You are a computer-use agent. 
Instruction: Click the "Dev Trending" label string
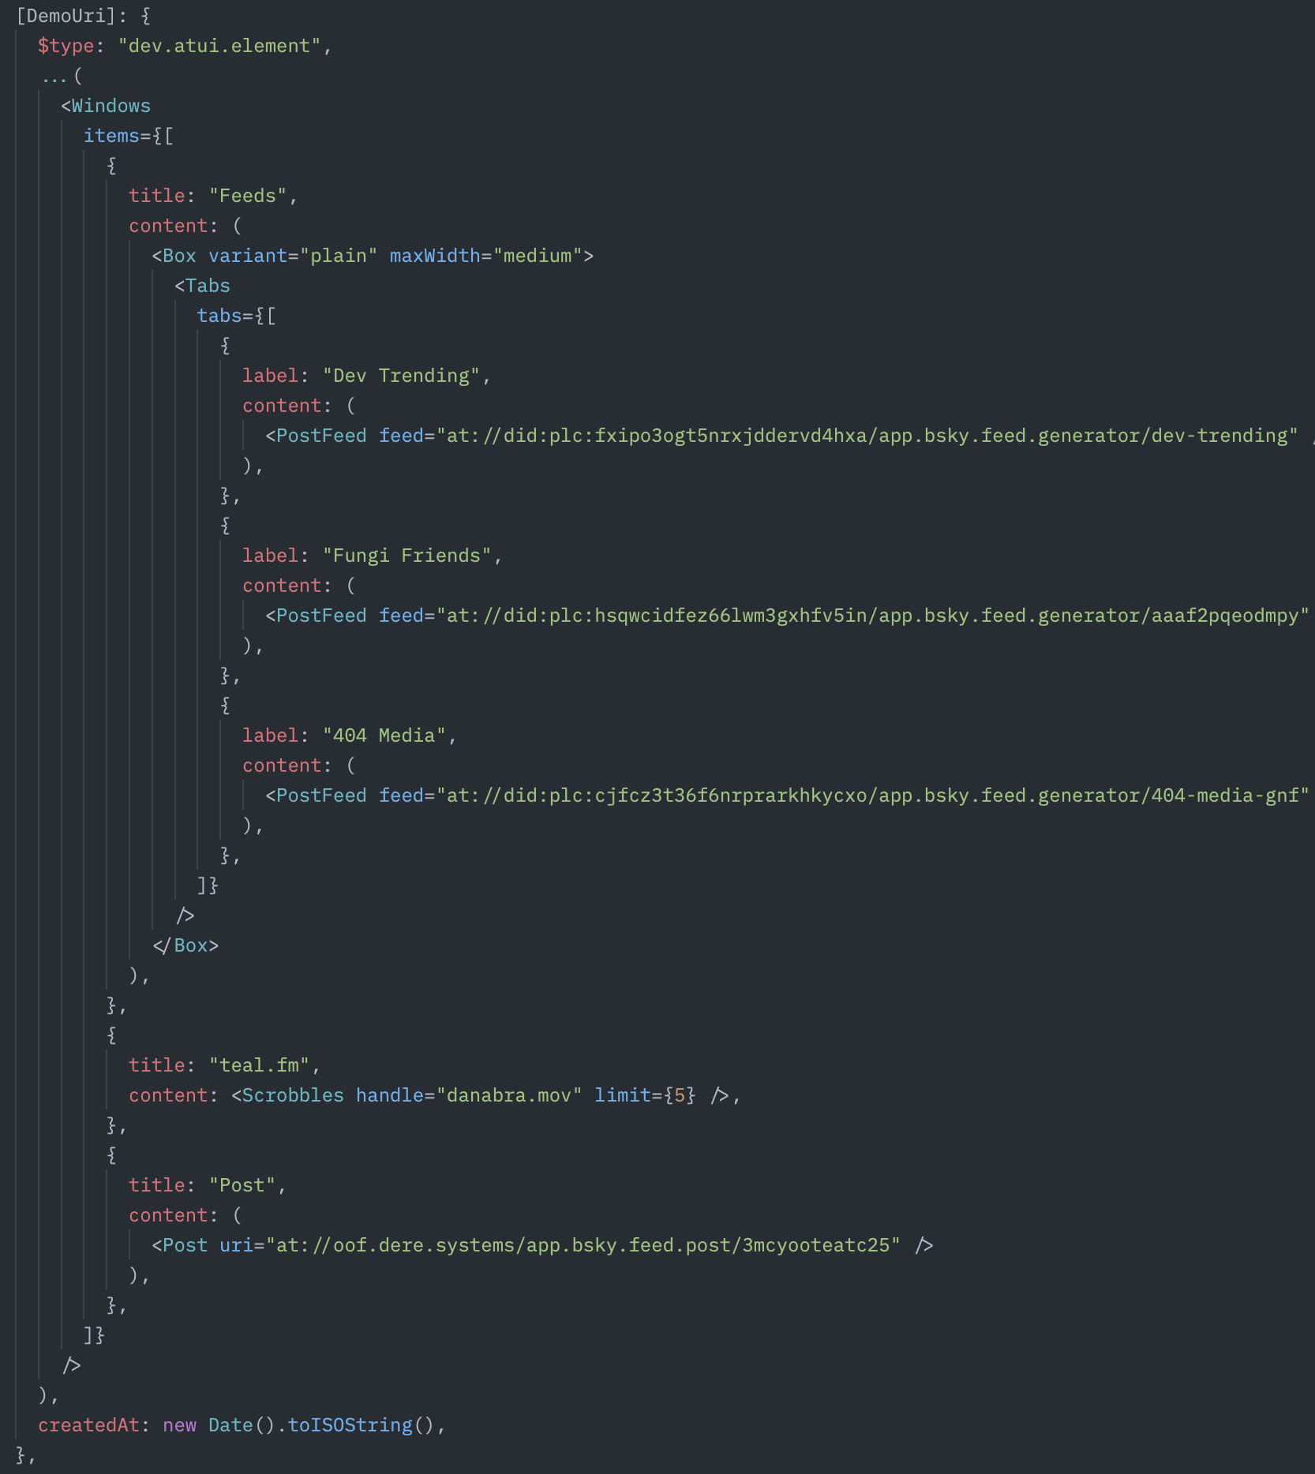pyautogui.click(x=401, y=376)
